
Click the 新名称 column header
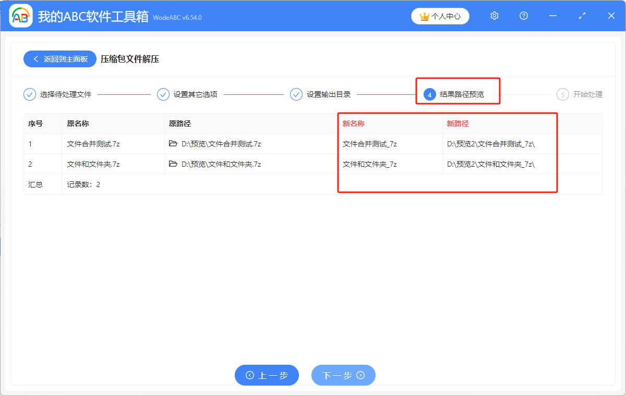pos(353,123)
